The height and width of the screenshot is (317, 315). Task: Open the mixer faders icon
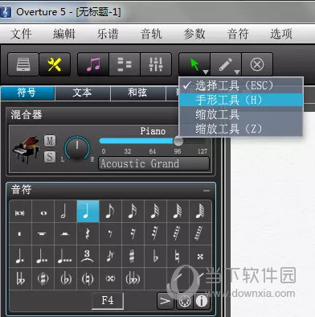pos(156,64)
